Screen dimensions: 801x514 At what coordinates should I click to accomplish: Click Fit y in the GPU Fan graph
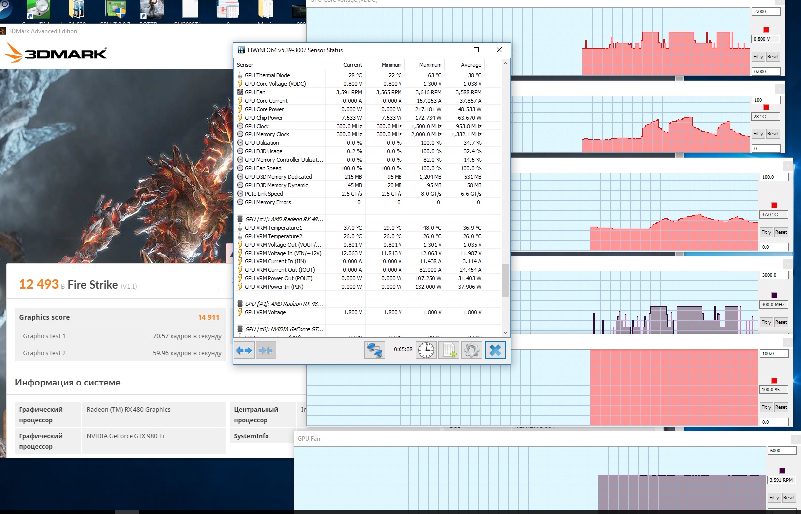click(x=774, y=498)
